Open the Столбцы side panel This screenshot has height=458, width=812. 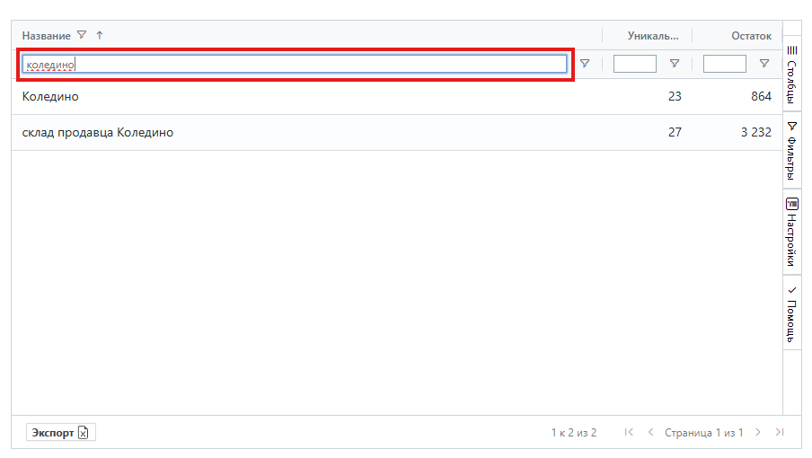792,75
